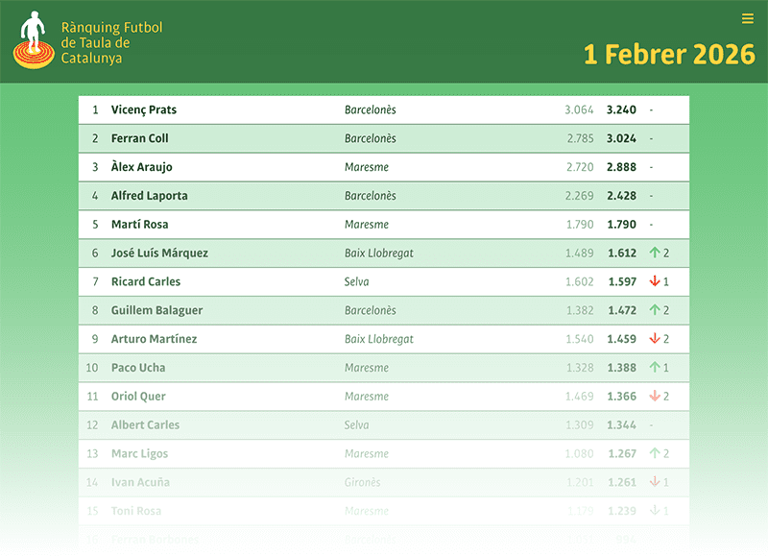The image size is (768, 556).
Task: Click Alfred Laporta's name
Action: point(150,196)
